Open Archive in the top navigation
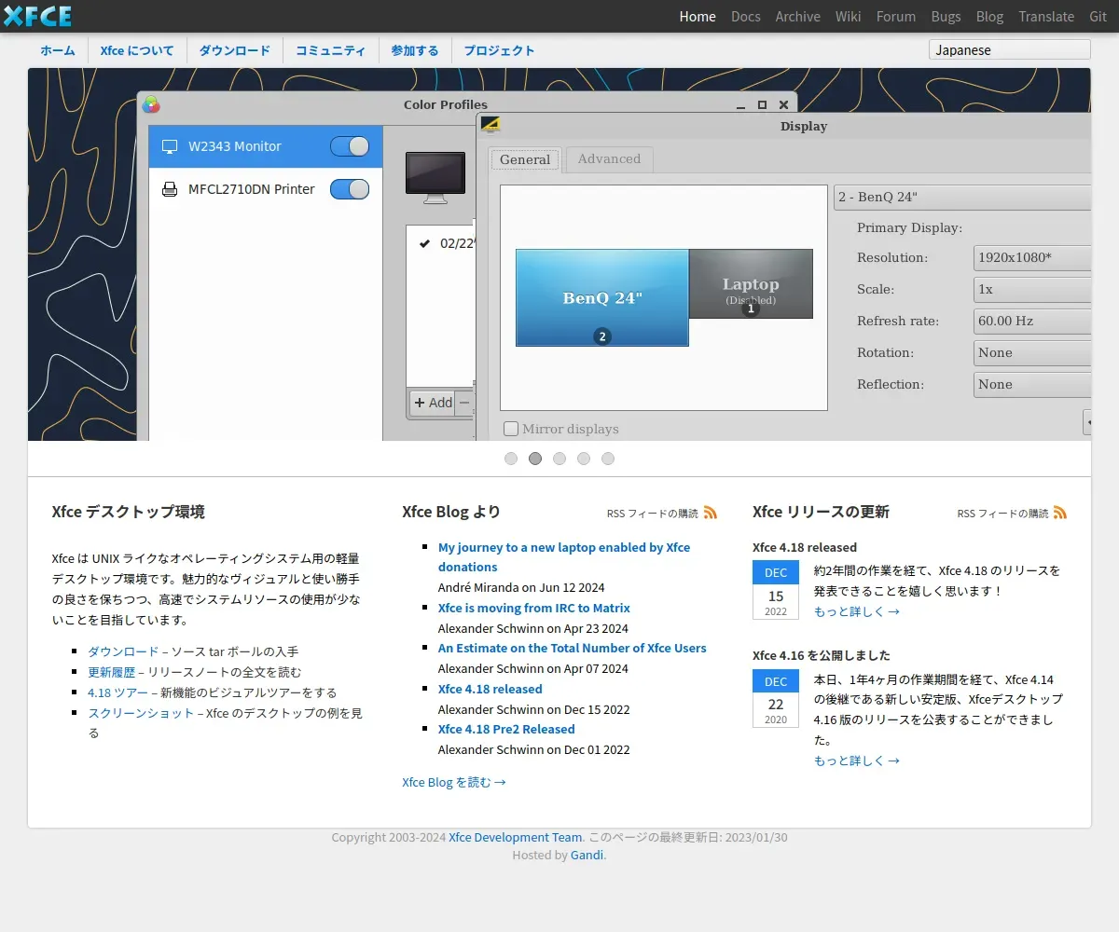Image resolution: width=1119 pixels, height=932 pixels. (x=798, y=17)
